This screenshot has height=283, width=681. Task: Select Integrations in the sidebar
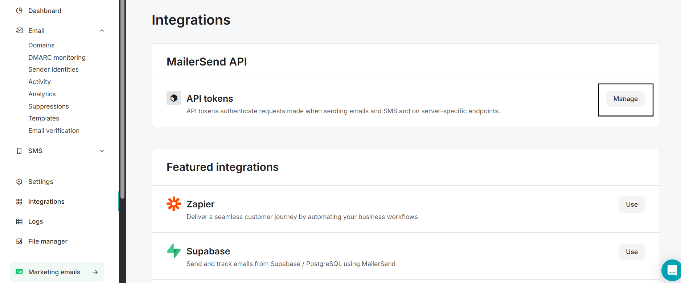tap(46, 202)
